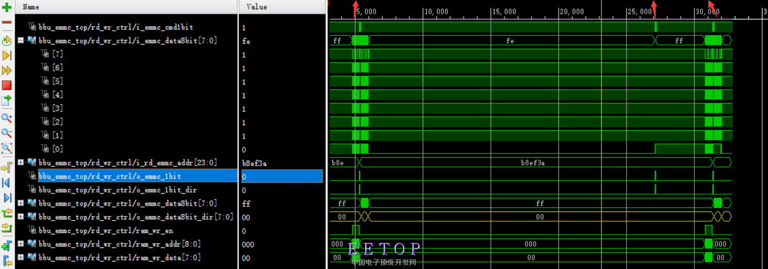Click the 'fe' label in i_emmc_data8bit waveform
The width and height of the screenshot is (768, 269).
click(x=510, y=41)
